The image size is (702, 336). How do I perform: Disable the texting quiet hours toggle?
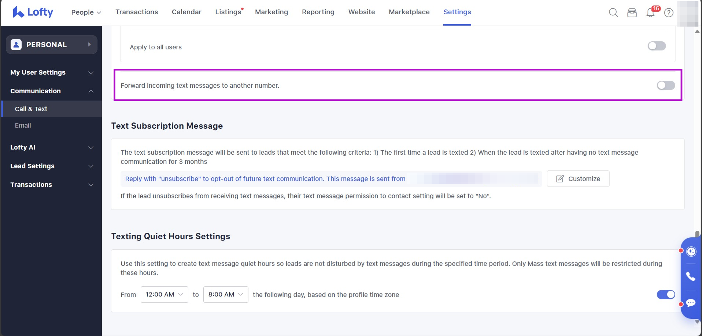666,295
